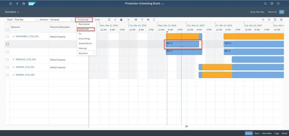Image resolution: width=289 pixels, height=136 pixels.
Task: Collapse the WASSEMBLY_1710_001 resource node
Action: (13, 36)
